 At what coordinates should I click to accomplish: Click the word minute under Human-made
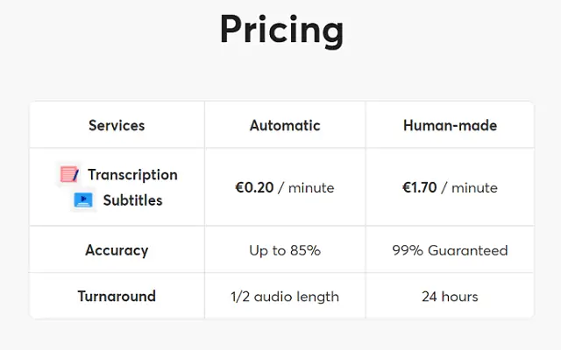click(x=474, y=188)
